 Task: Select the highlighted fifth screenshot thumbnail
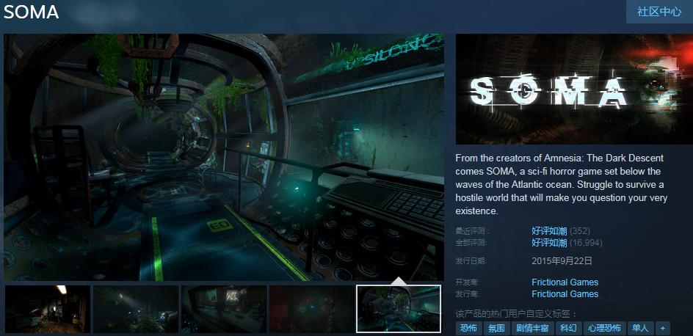(399, 309)
